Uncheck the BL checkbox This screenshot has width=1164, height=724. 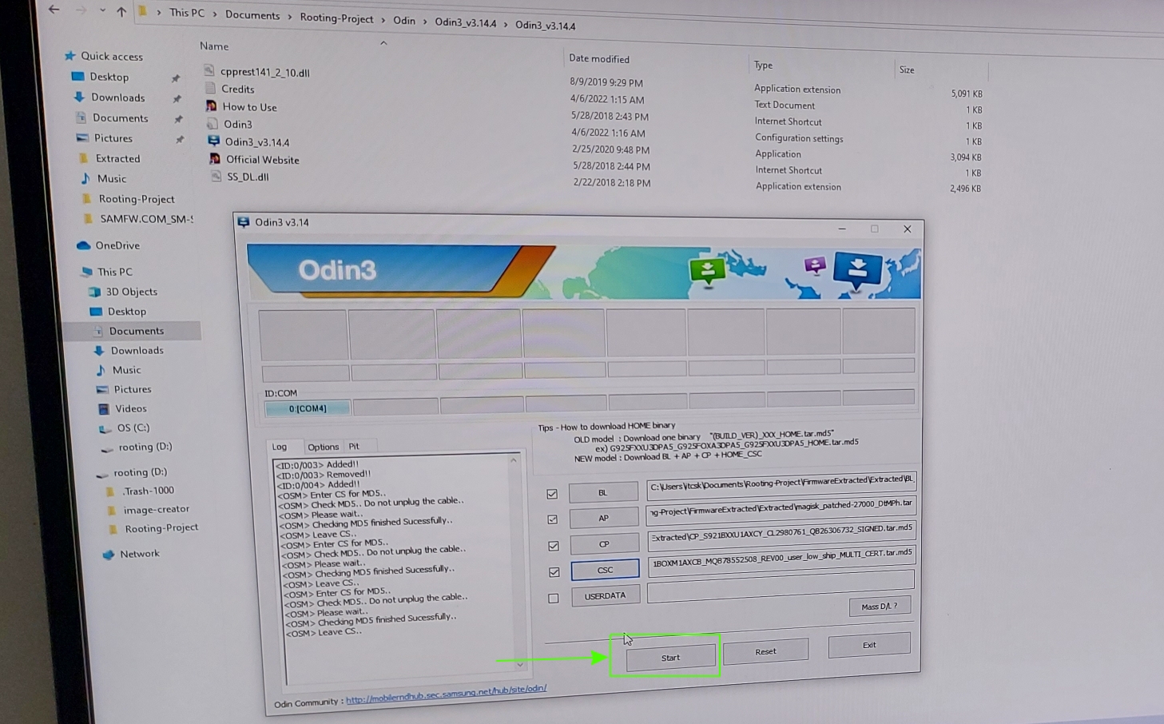point(552,494)
